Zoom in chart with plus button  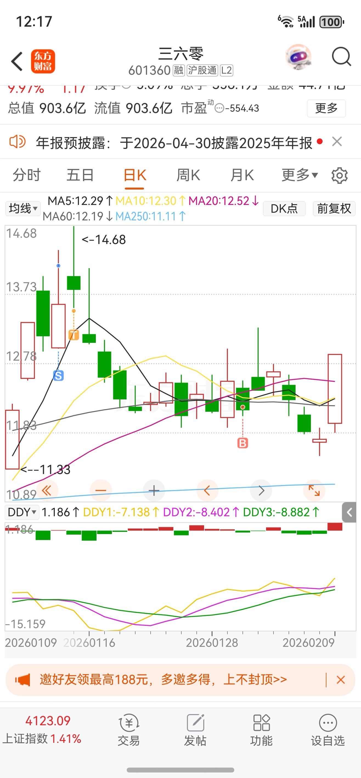pos(154,490)
